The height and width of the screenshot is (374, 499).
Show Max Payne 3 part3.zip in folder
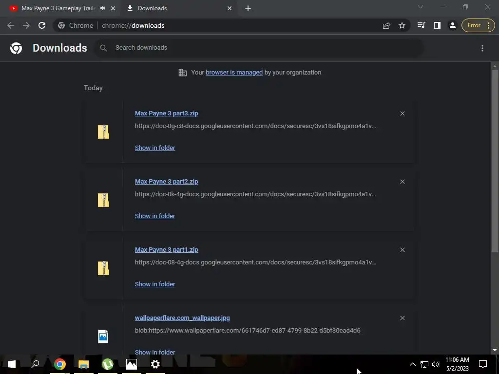point(155,148)
